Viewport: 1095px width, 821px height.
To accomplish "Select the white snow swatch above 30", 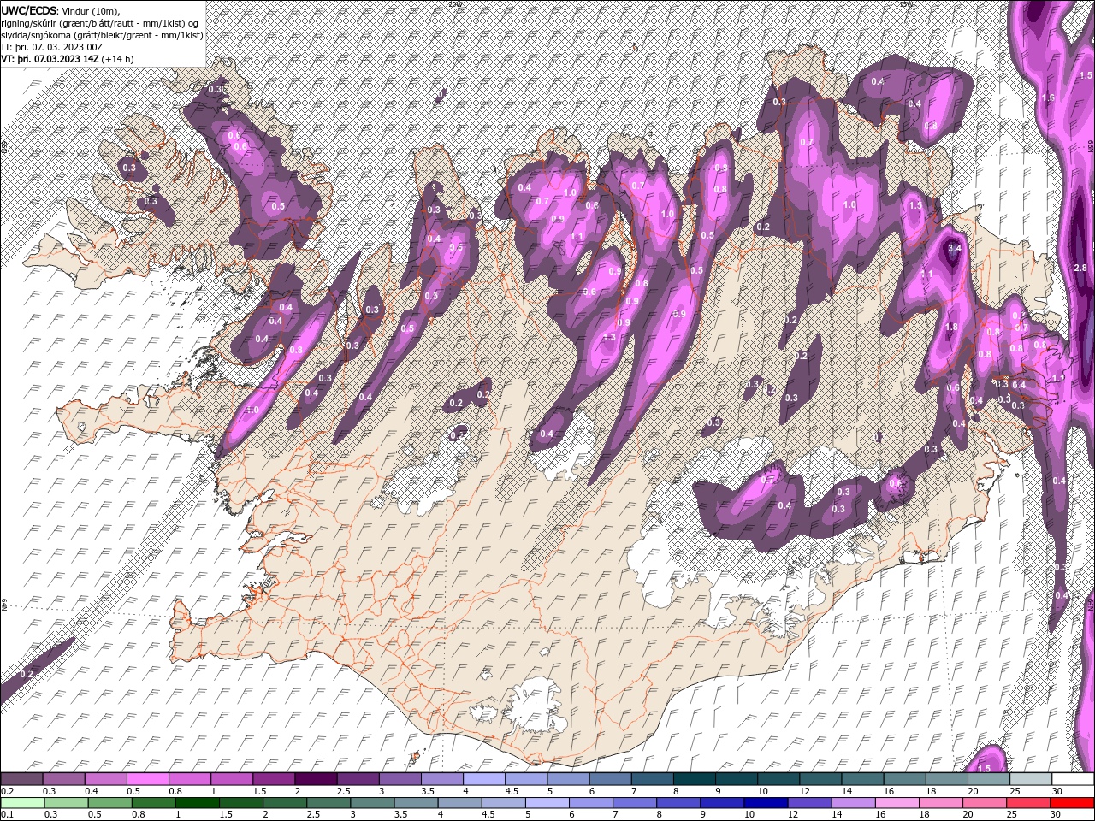I will coord(1073,779).
